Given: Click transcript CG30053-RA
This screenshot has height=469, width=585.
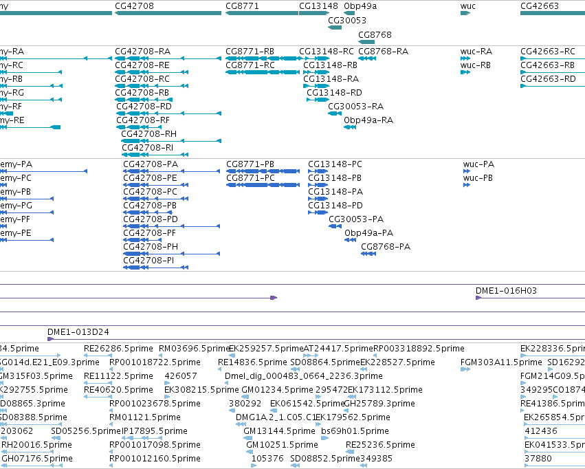Looking at the screenshot, I should point(335,113).
